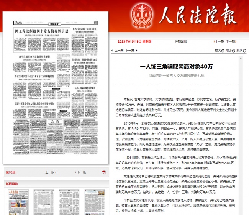Click subtitle 河南信阳一被告人交友骗钱获刑七年

(176, 75)
